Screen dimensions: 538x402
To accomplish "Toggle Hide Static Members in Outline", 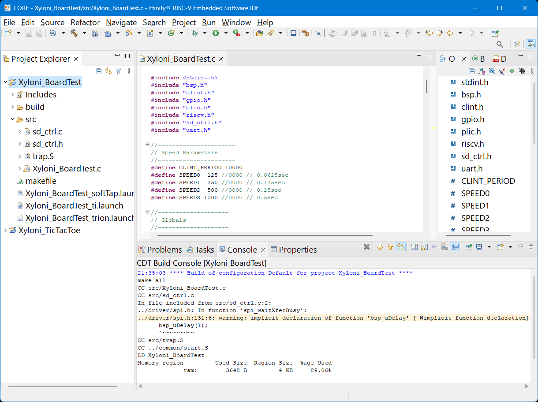I will (502, 71).
